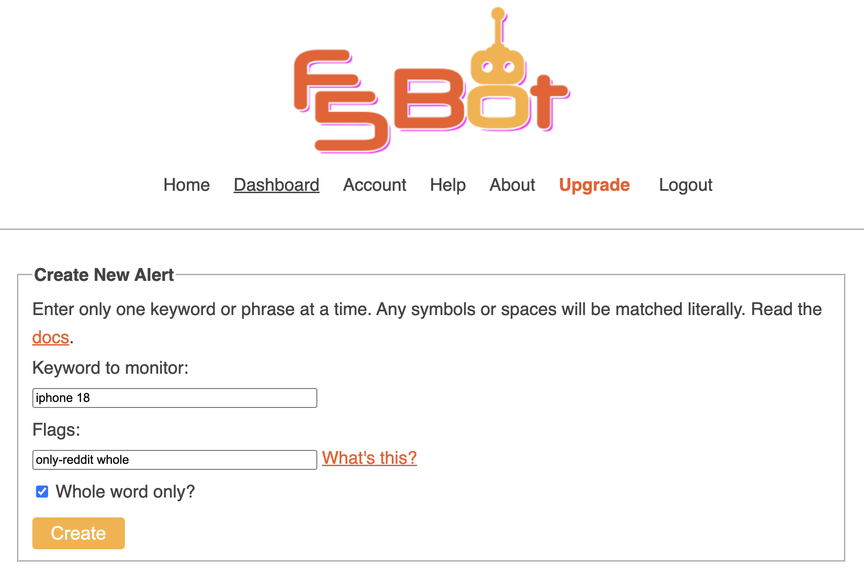Open the Account page
Image resolution: width=864 pixels, height=571 pixels.
[374, 185]
